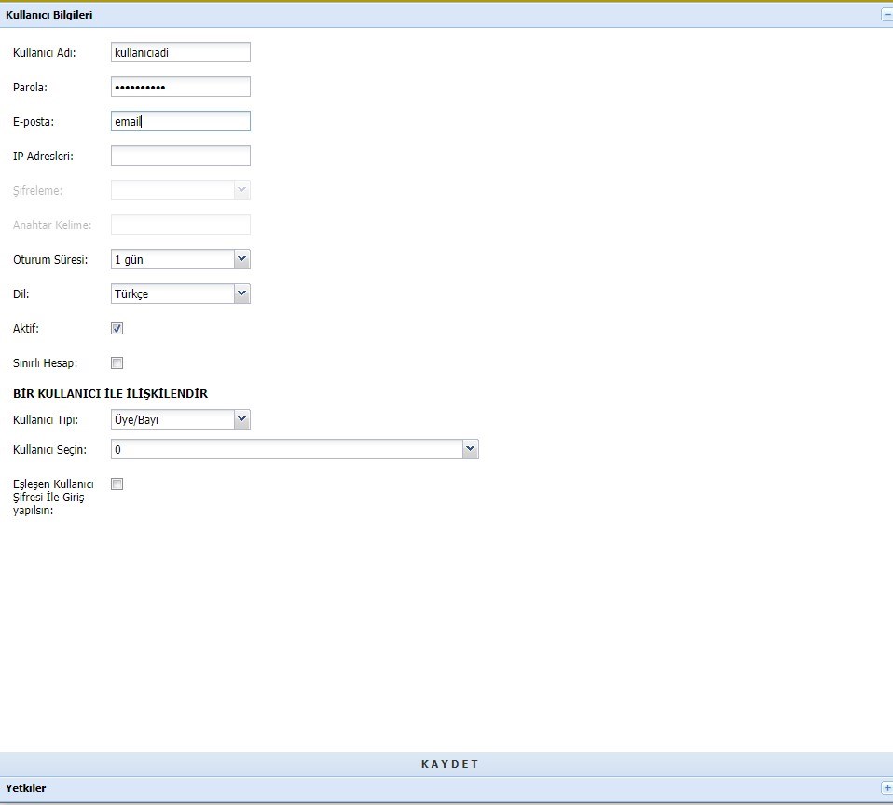Click the Sınırlı Hesap label
Image resolution: width=893 pixels, height=805 pixels.
(45, 363)
